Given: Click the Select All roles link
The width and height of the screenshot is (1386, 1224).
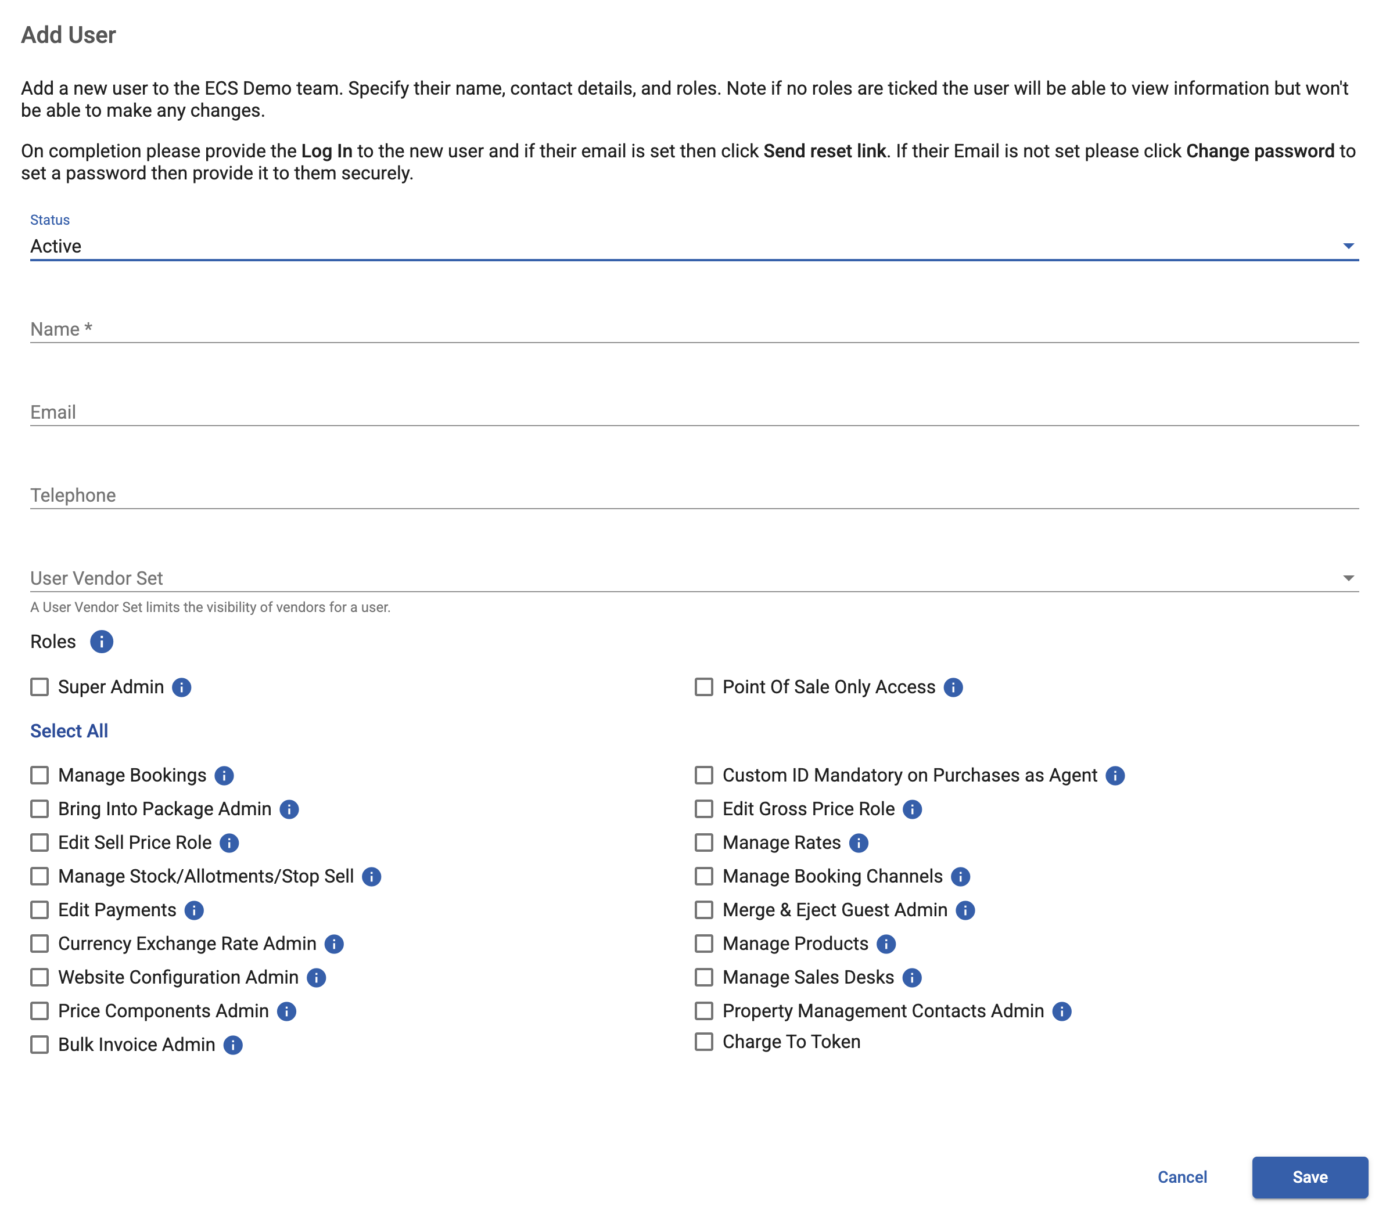Looking at the screenshot, I should pyautogui.click(x=69, y=730).
